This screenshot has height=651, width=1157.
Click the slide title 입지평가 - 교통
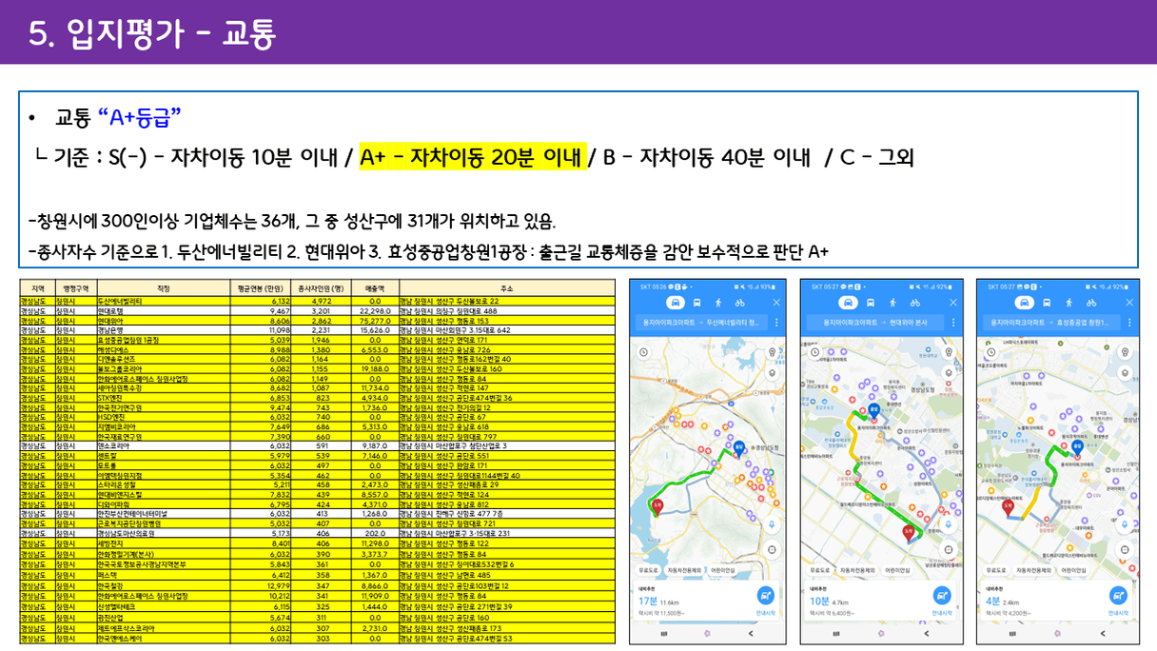click(x=171, y=34)
